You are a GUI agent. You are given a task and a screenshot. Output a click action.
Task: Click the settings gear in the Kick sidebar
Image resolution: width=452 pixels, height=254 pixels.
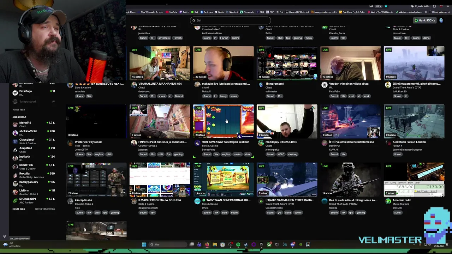5,236
